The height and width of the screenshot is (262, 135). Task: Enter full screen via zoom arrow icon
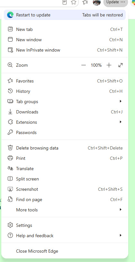coord(121,65)
